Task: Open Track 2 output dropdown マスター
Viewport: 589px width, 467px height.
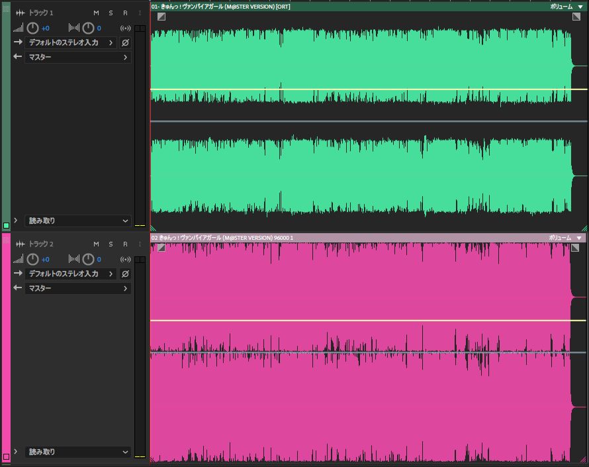Action: (x=78, y=288)
